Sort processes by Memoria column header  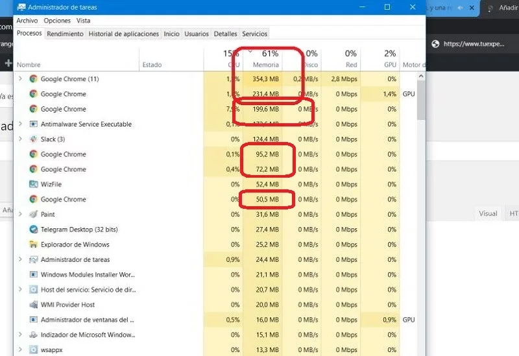pos(266,65)
